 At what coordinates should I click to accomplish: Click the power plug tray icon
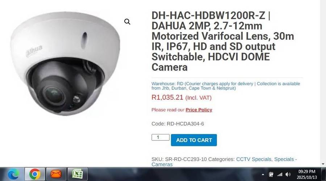point(271,174)
